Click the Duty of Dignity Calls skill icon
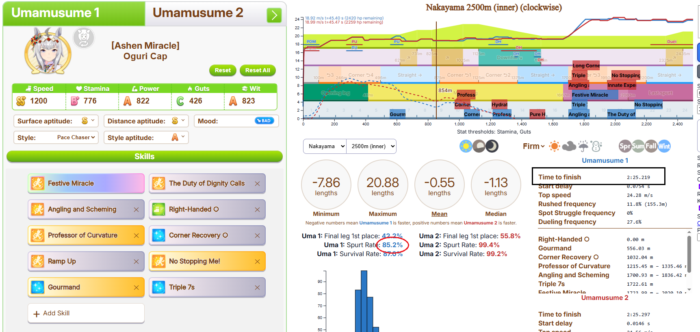The width and height of the screenshot is (700, 332). click(158, 183)
